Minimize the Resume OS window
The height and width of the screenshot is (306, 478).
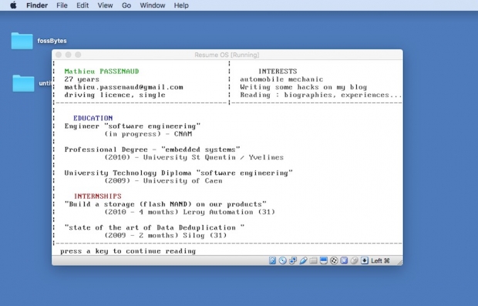coord(69,55)
